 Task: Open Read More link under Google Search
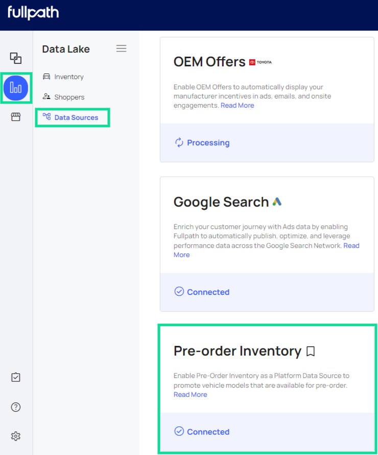351,245
